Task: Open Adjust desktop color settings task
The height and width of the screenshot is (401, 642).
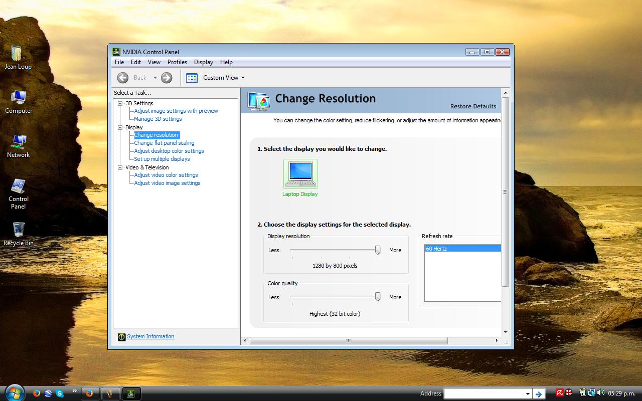Action: click(169, 151)
